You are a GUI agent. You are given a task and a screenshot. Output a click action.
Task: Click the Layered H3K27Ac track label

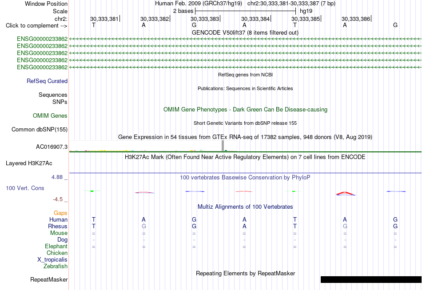click(x=29, y=163)
